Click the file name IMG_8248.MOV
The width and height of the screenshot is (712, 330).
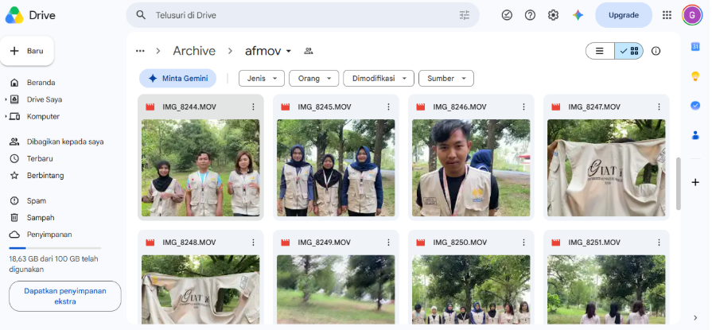click(189, 243)
